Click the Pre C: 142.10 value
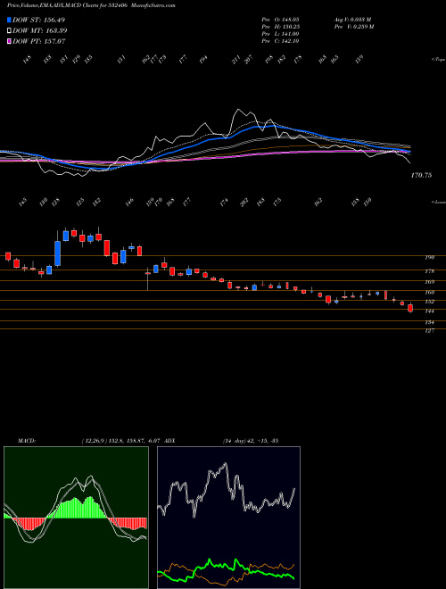This screenshot has width=446, height=589. tap(280, 41)
